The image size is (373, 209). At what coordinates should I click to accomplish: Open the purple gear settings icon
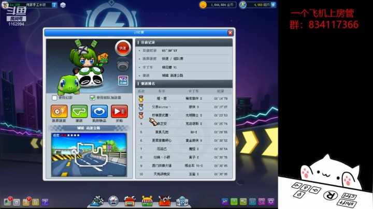[x=271, y=202]
